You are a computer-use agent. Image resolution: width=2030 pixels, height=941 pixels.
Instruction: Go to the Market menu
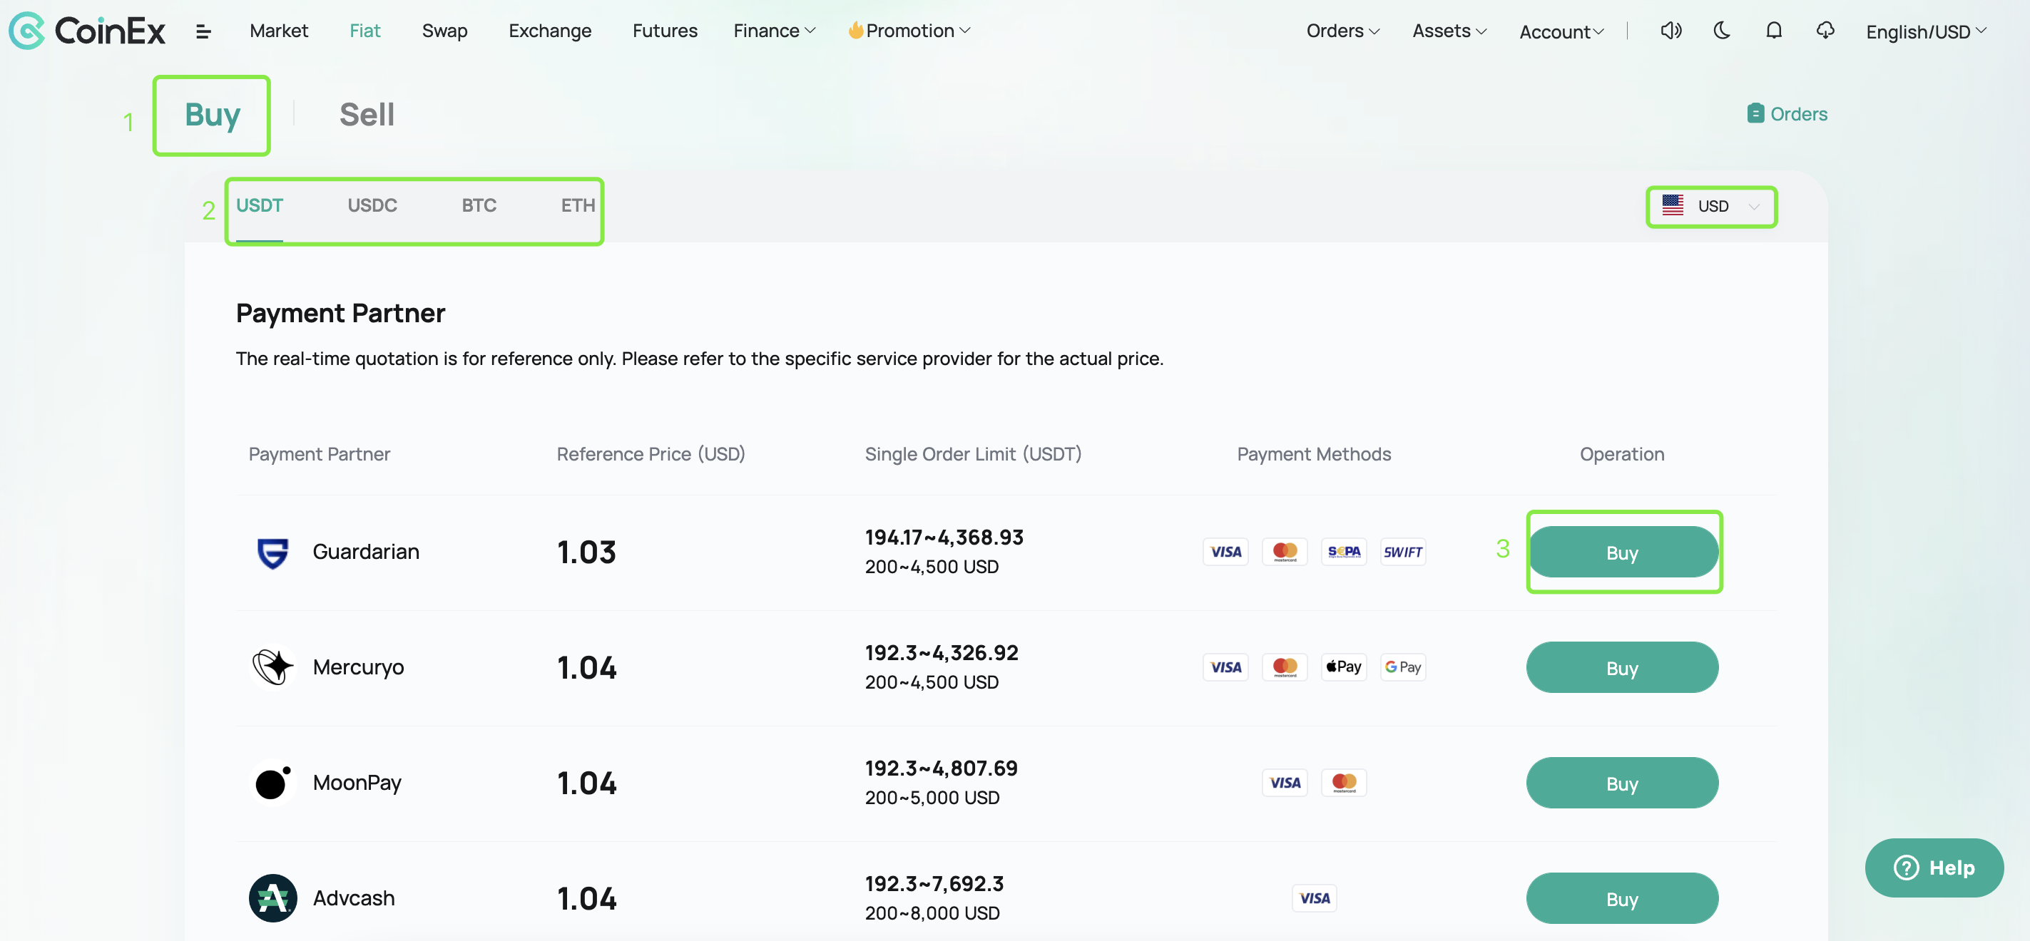pyautogui.click(x=278, y=31)
